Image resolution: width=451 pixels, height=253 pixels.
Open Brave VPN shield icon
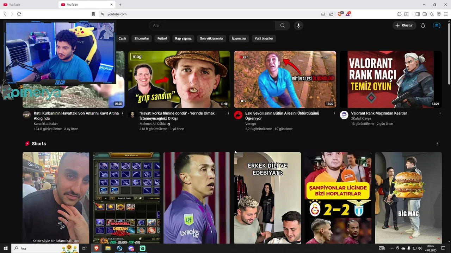coord(439,14)
